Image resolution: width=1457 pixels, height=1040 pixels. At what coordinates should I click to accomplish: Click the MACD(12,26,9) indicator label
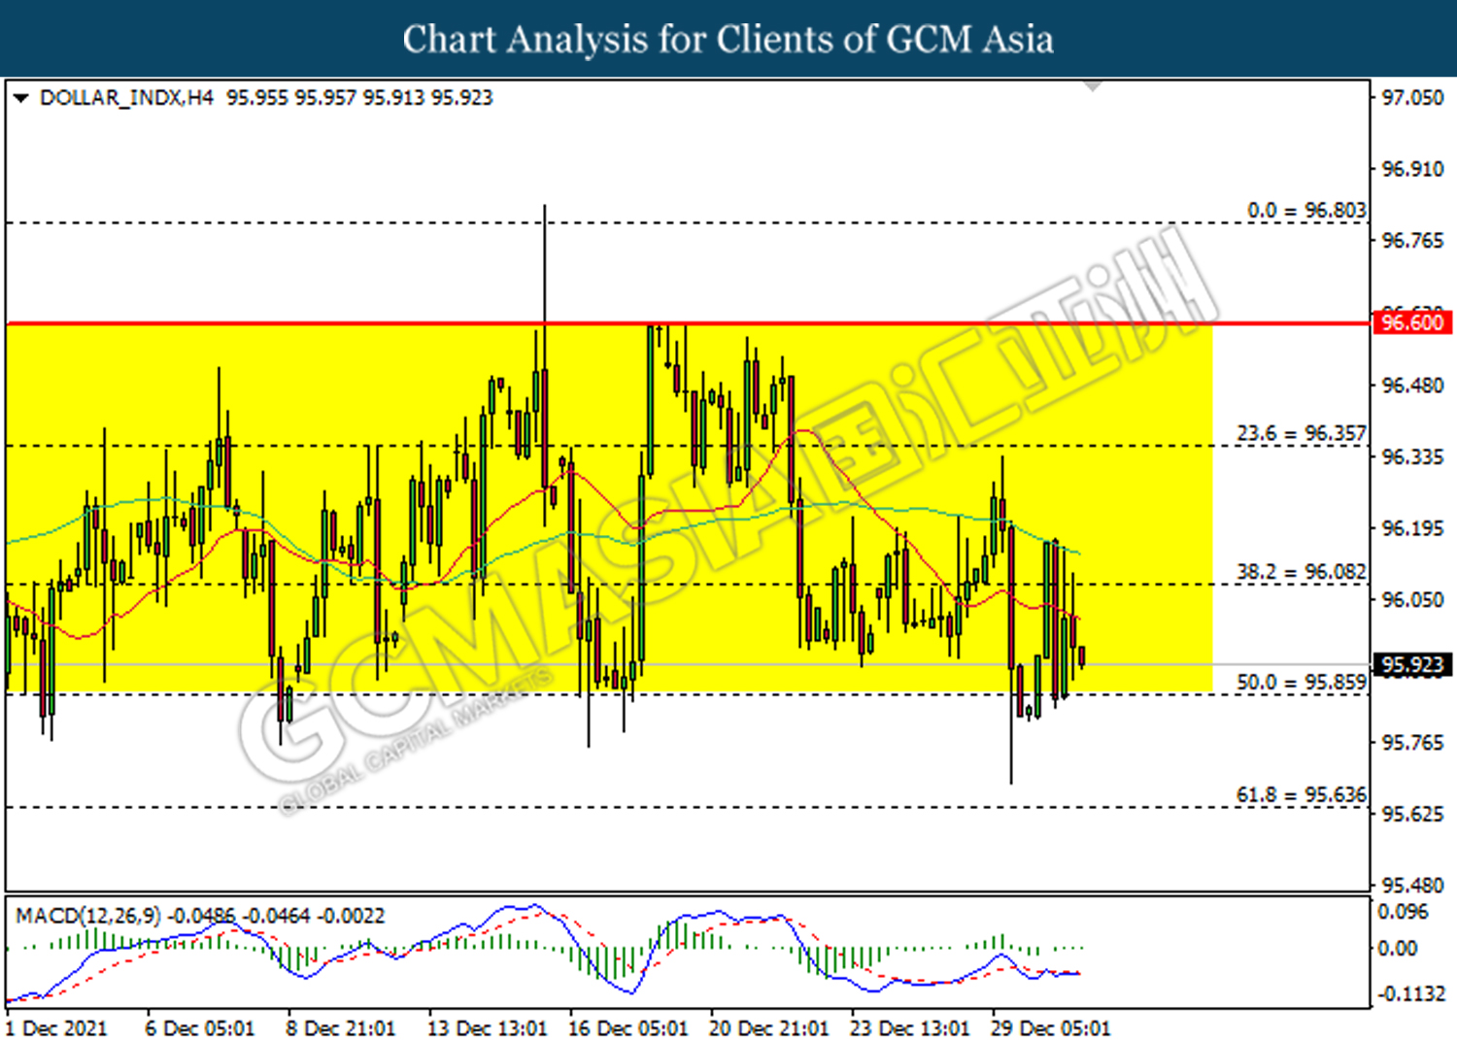(88, 916)
